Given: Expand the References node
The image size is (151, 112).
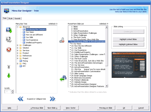Looking at the screenshot, I should coord(18,56).
